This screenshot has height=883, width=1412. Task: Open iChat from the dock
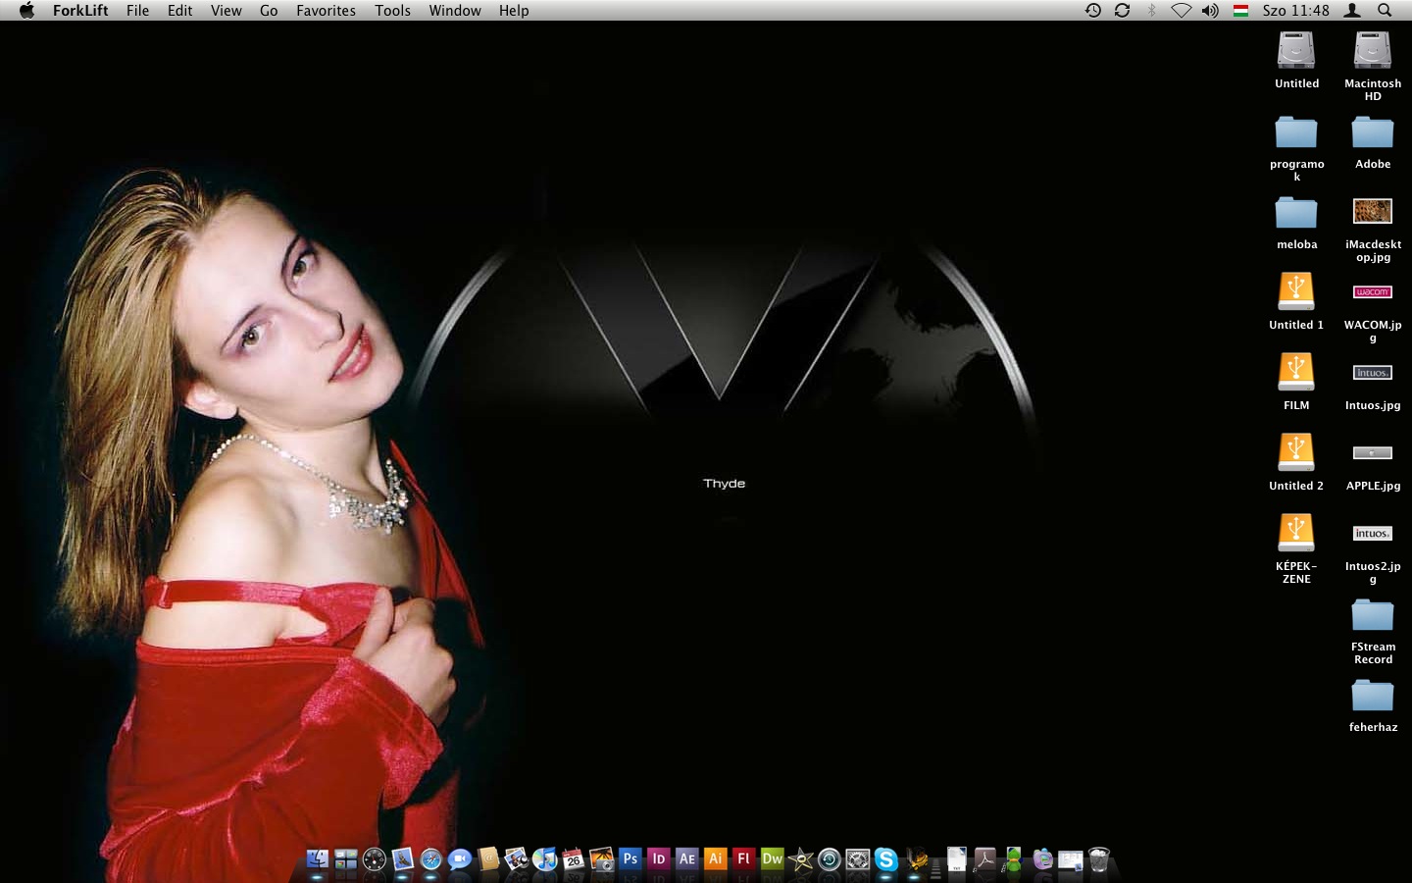(460, 859)
